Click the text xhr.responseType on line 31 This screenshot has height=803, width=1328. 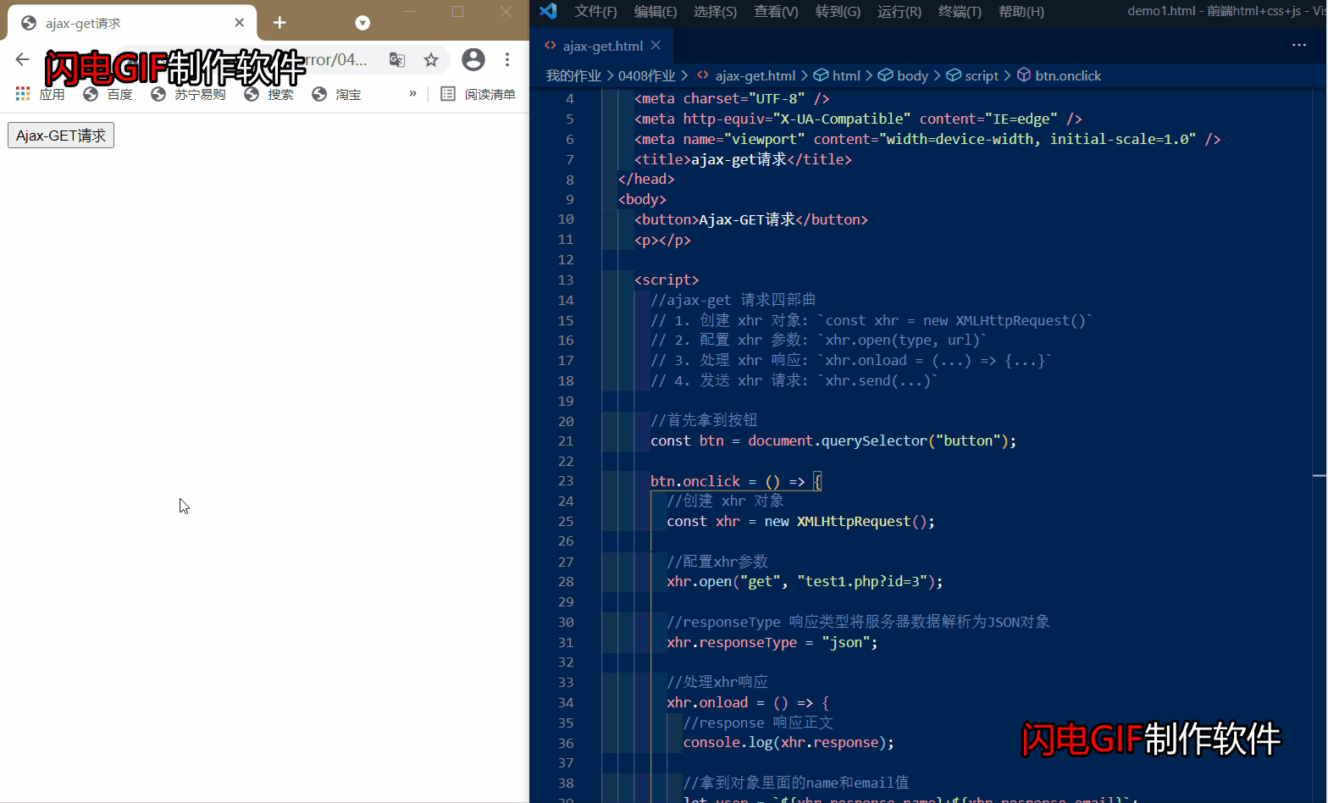click(x=732, y=643)
